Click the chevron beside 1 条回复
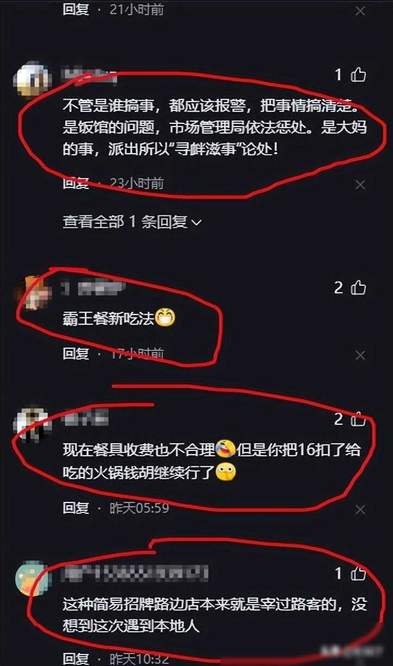This screenshot has width=393, height=666. (x=196, y=222)
